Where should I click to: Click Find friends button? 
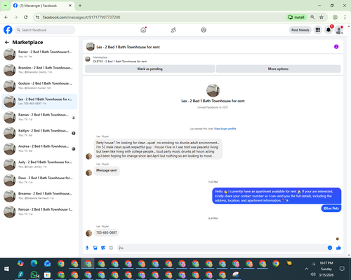point(300,30)
